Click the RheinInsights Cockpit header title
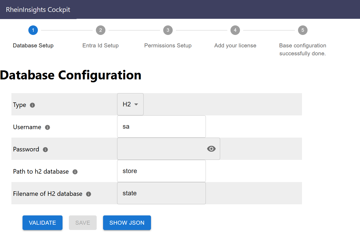The image size is (360, 244). (38, 10)
